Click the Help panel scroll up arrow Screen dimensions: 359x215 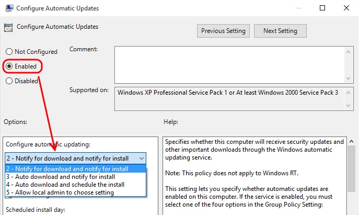pyautogui.click(x=352, y=141)
